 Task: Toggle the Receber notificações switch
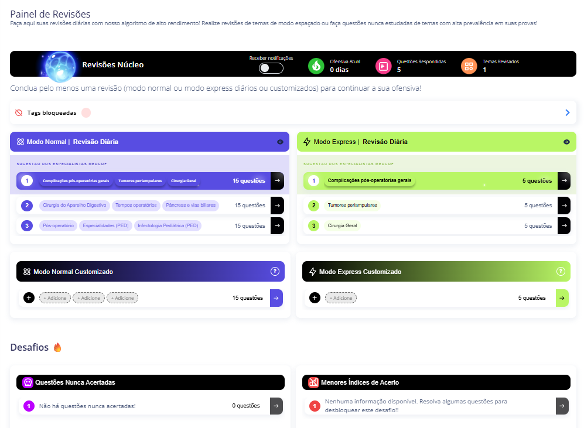pos(271,68)
